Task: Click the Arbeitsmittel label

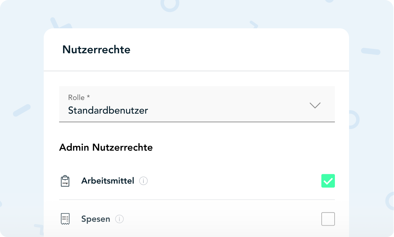Action: click(108, 181)
